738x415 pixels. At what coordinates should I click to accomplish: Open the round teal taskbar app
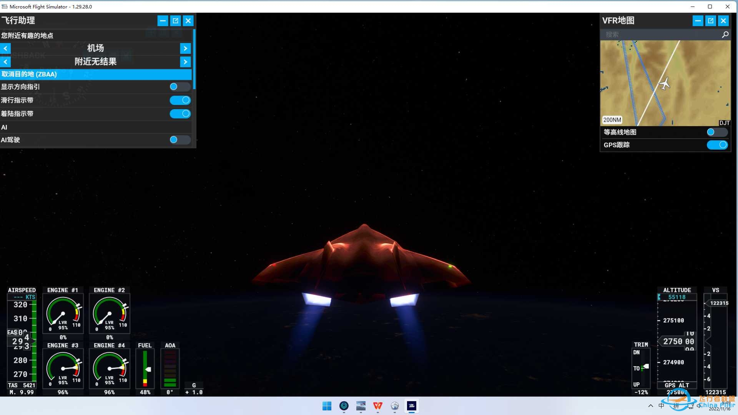[x=344, y=406]
